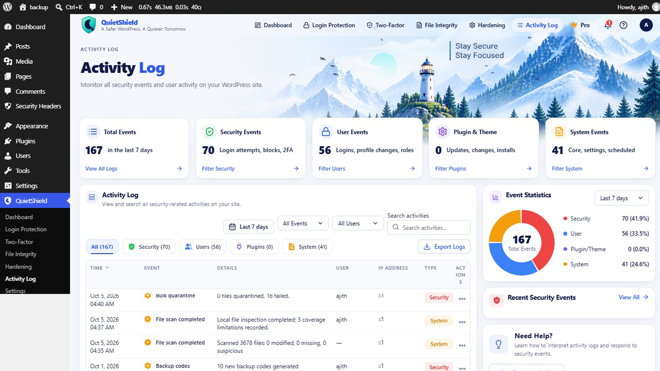Click the WordPress logo in admin bar
The width and height of the screenshot is (660, 371).
click(x=8, y=7)
